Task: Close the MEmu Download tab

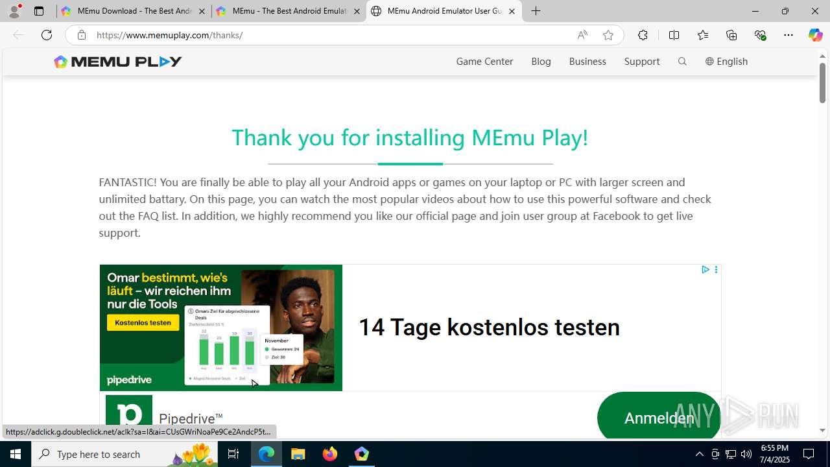Action: tap(202, 11)
